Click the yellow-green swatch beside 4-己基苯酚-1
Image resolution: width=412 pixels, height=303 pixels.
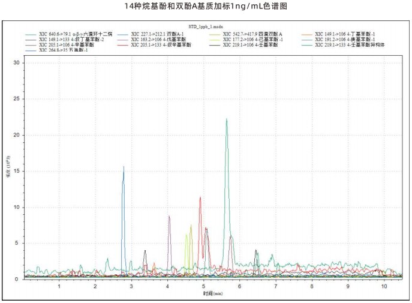(215, 40)
